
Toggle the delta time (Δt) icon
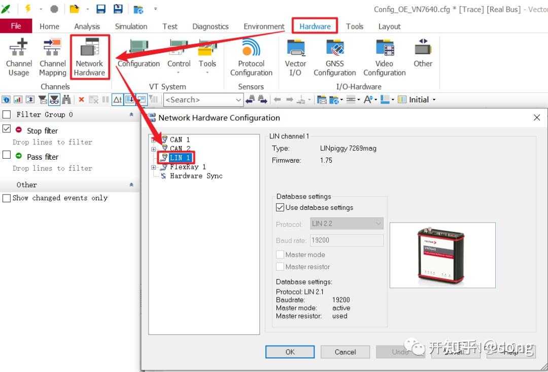pos(117,100)
